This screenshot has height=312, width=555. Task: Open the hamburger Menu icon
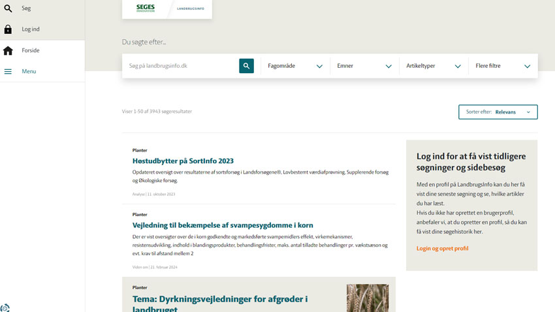pos(8,72)
